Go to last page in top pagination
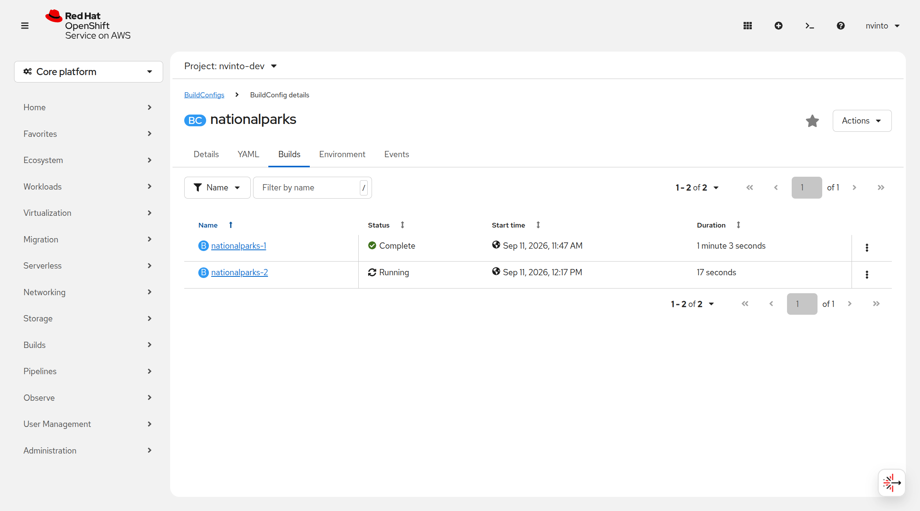 coord(881,188)
